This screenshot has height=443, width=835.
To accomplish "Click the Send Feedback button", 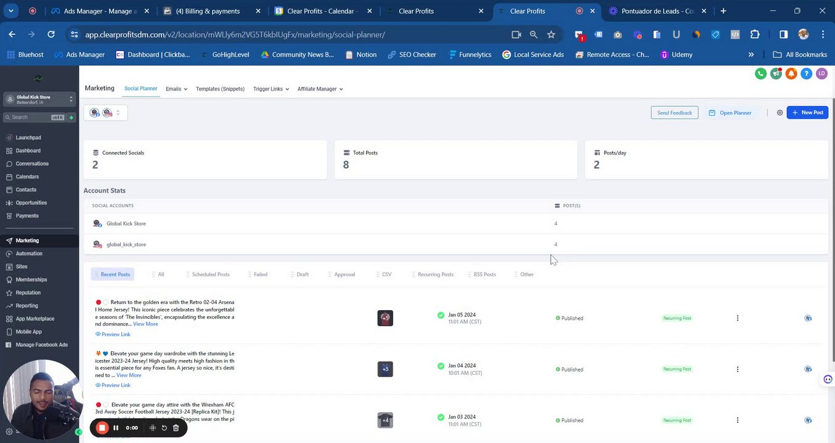I will coord(674,113).
